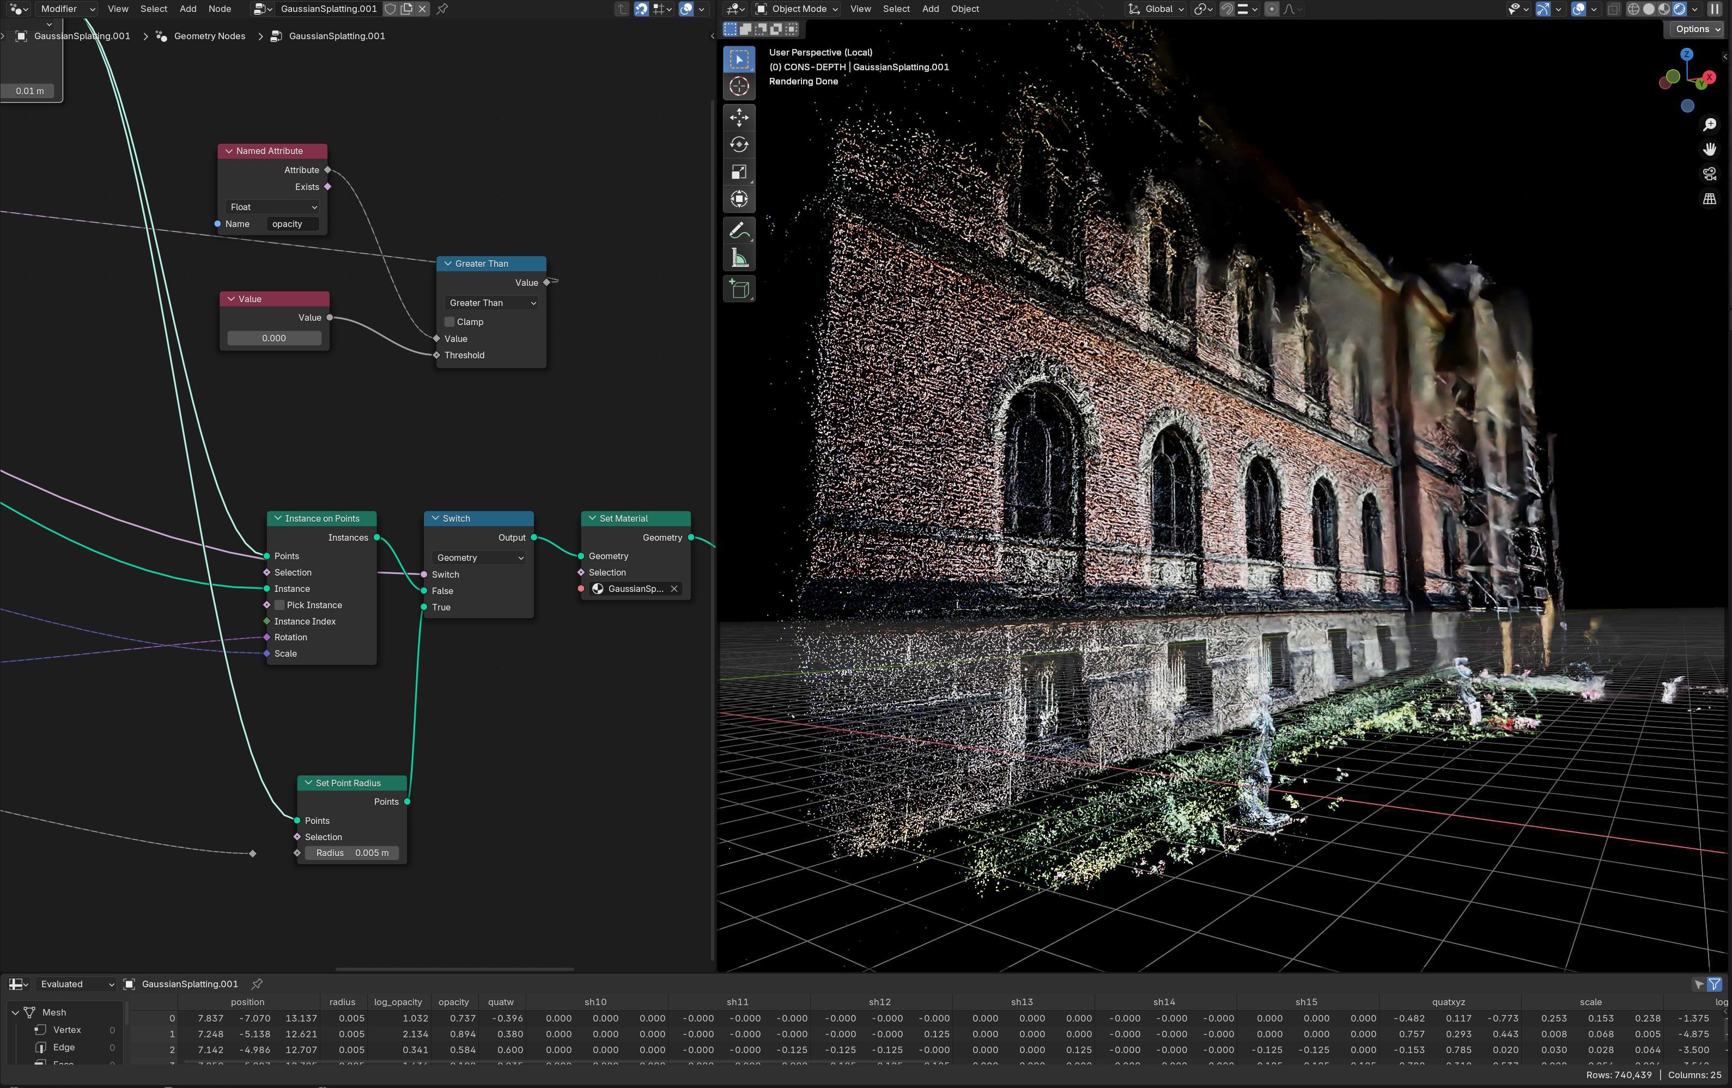This screenshot has width=1732, height=1088.
Task: Select the Rotate tool in viewport toolbar
Action: coord(739,144)
